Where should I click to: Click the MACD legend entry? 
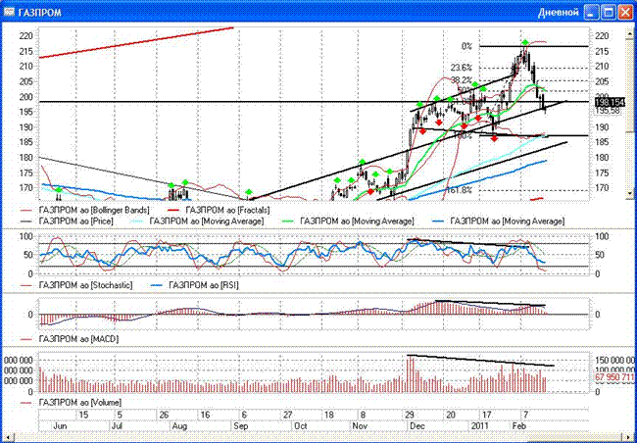[70, 338]
